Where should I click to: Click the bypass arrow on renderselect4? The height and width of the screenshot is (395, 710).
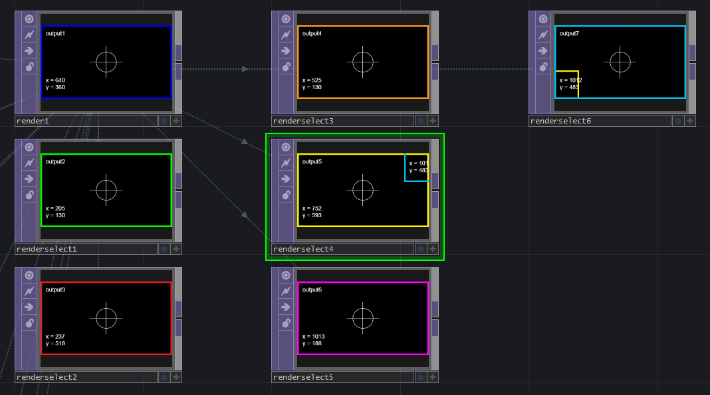coord(286,179)
